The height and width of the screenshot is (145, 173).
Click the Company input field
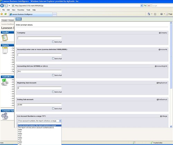(x=39, y=38)
